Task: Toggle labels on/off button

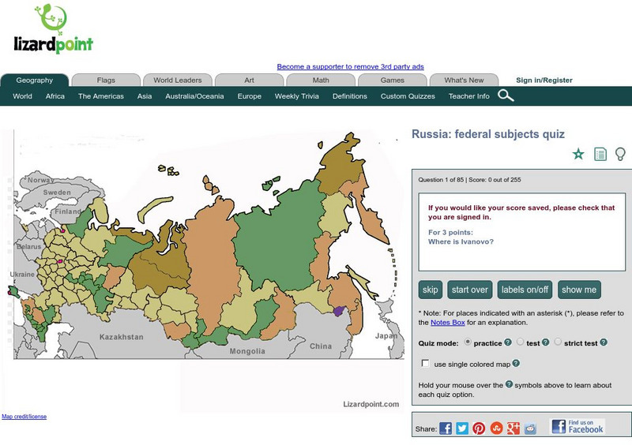Action: tap(525, 290)
